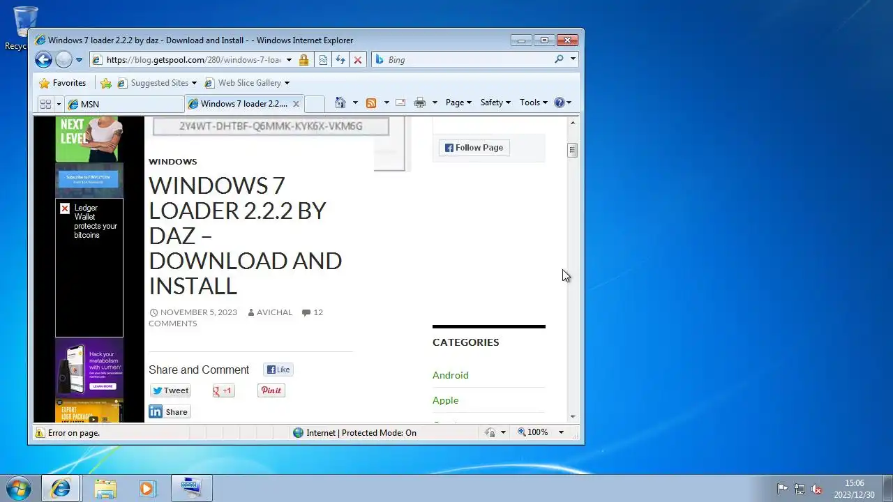Click the Error on page warning icon
893x502 pixels.
coord(40,433)
